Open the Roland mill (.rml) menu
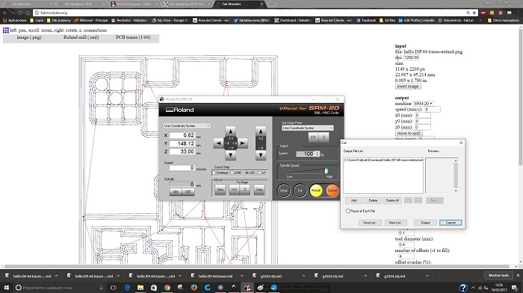The height and width of the screenshot is (293, 523). pos(81,37)
